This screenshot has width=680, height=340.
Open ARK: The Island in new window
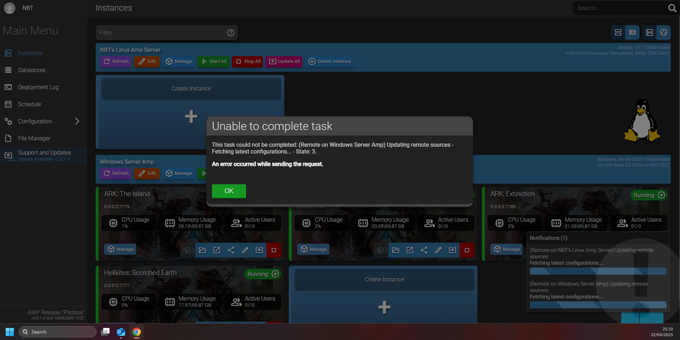217,250
